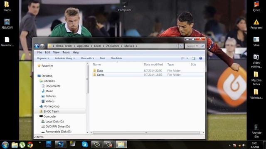Click the New folder button
This screenshot has height=149, width=266.
[116, 58]
